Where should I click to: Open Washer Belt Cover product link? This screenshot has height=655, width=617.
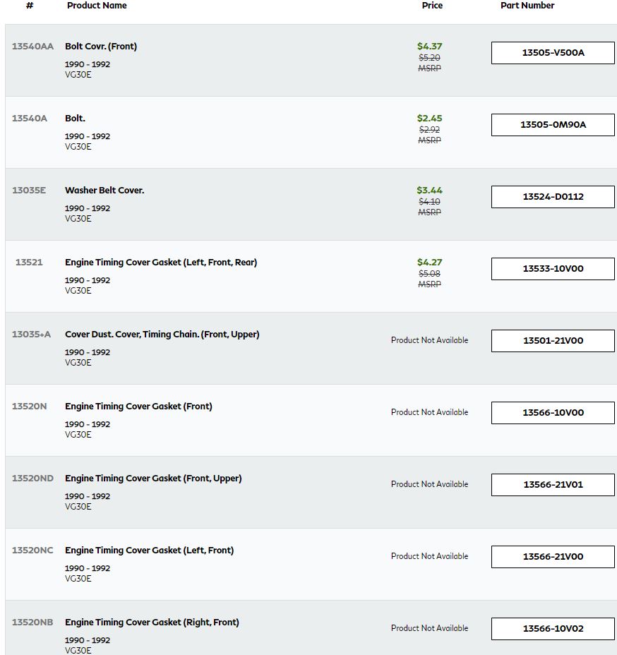click(104, 191)
